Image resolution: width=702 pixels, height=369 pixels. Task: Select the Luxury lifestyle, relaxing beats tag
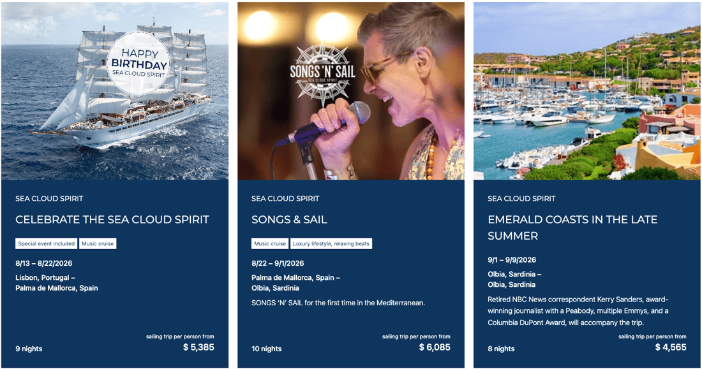coord(331,243)
